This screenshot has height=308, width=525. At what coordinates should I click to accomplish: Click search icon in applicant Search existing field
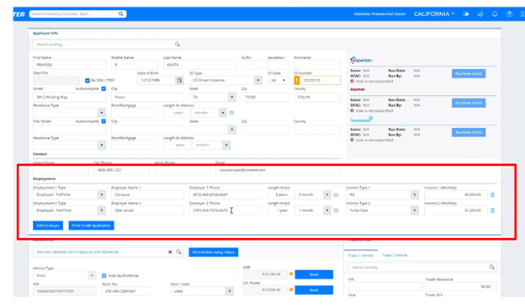(x=178, y=45)
